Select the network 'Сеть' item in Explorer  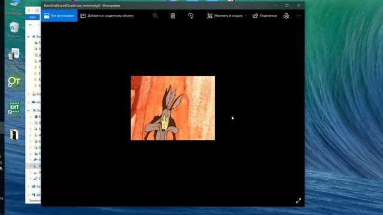(36, 186)
